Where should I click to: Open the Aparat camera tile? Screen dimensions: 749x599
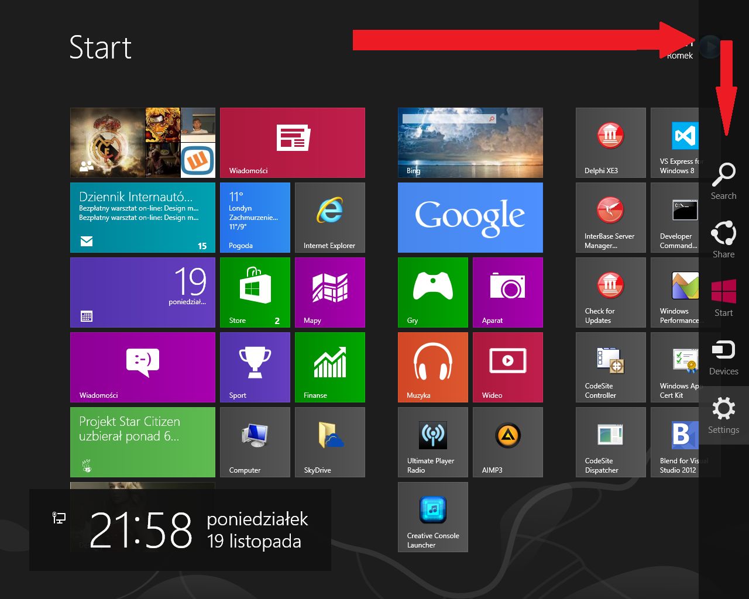coord(508,292)
